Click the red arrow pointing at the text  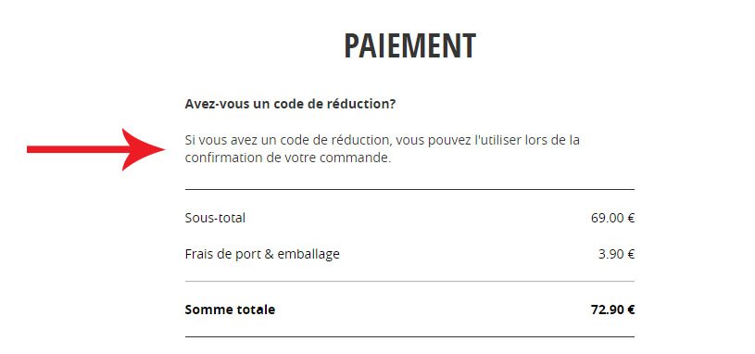tap(96, 150)
